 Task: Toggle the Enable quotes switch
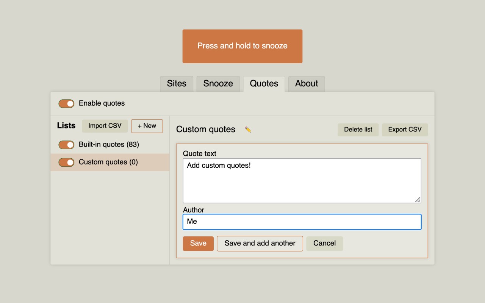(66, 103)
